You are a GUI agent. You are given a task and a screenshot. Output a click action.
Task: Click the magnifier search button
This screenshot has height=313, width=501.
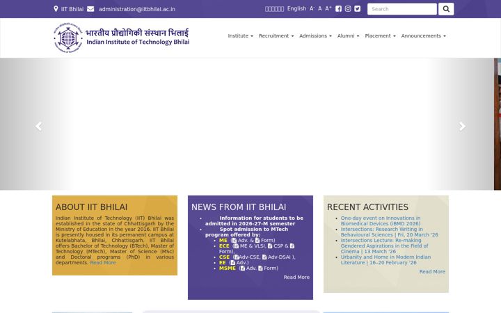446,9
